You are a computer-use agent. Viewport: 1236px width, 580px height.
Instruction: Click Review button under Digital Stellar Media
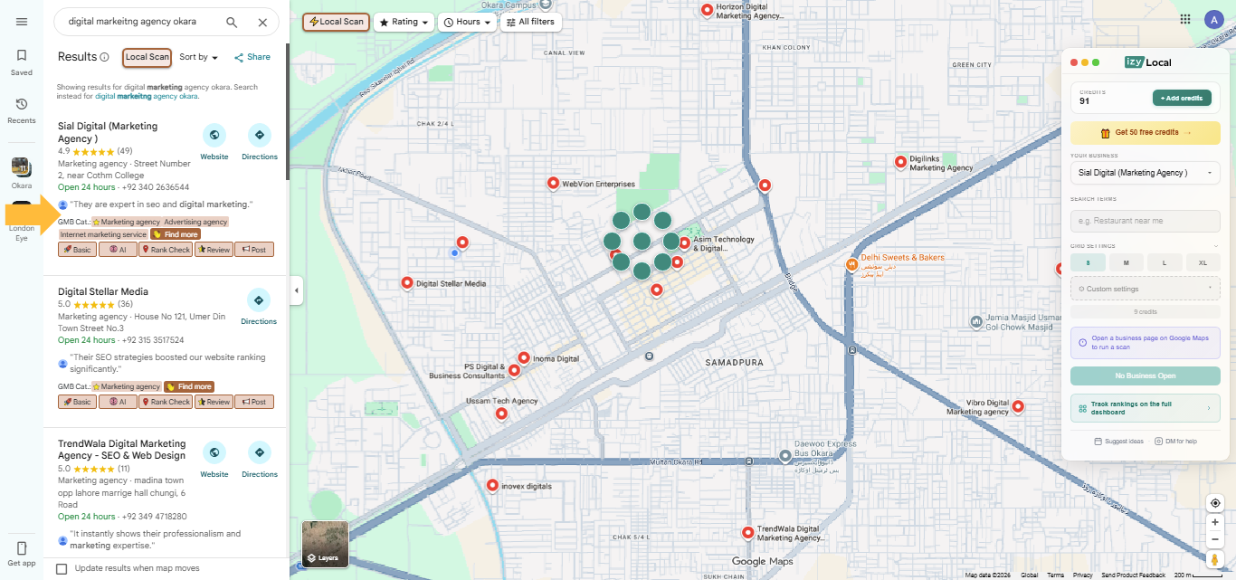pos(214,402)
